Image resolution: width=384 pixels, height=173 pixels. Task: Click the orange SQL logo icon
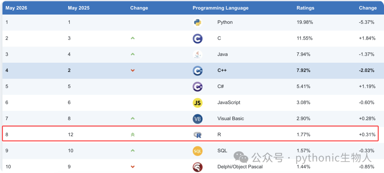[197, 151]
